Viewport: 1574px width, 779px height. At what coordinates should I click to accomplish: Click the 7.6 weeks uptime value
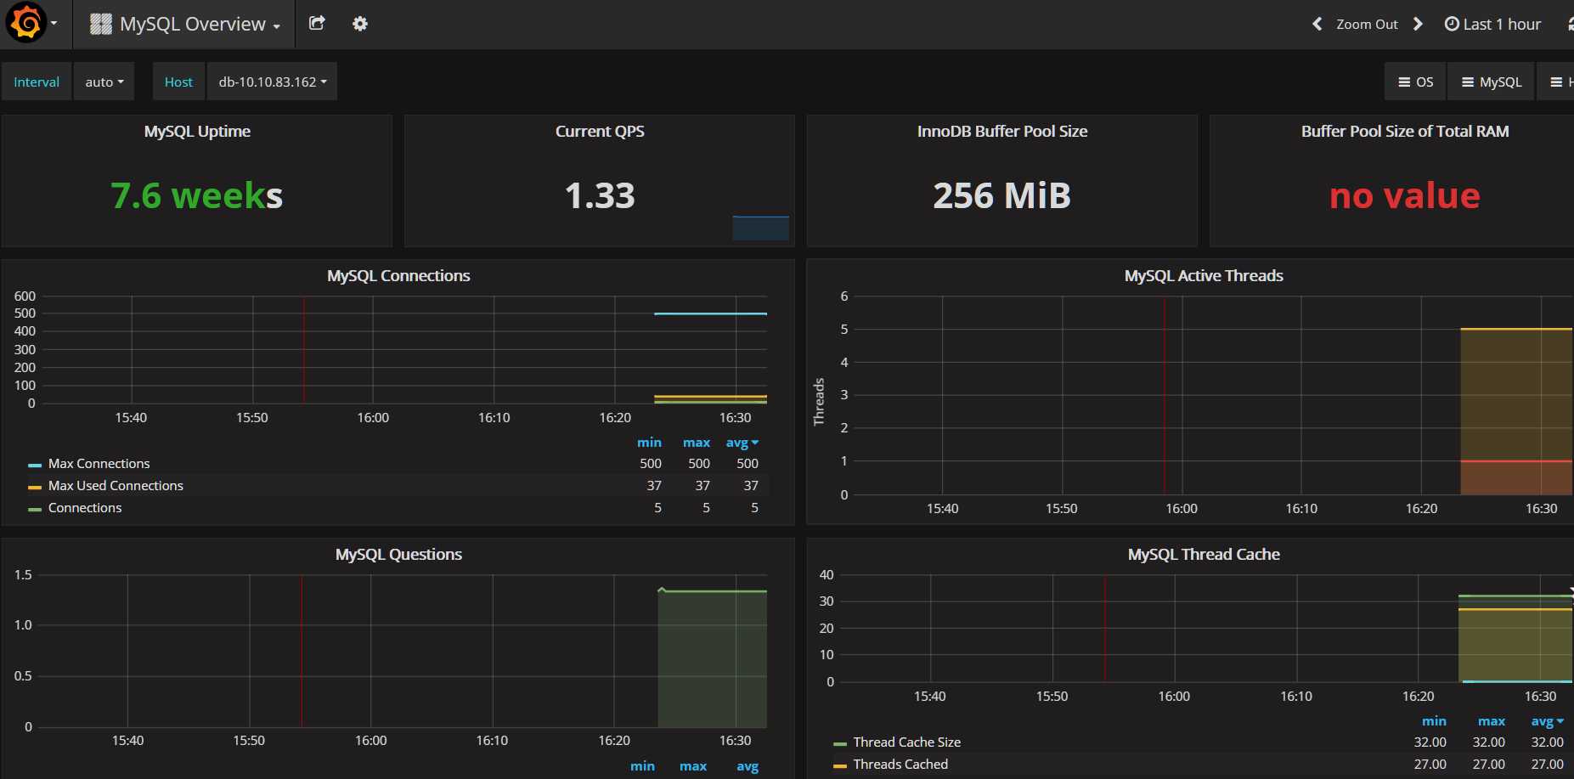pos(197,195)
